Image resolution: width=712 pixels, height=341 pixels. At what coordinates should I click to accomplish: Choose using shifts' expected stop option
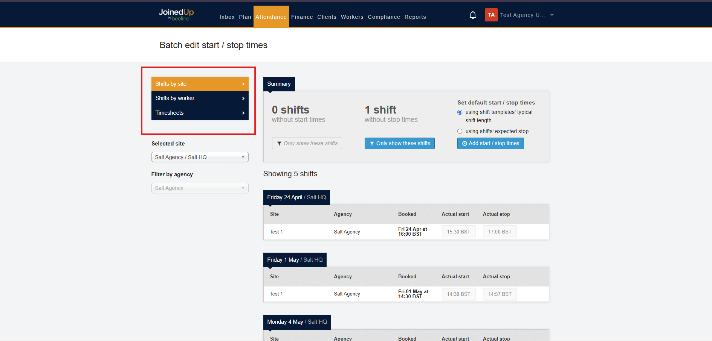[x=460, y=131]
